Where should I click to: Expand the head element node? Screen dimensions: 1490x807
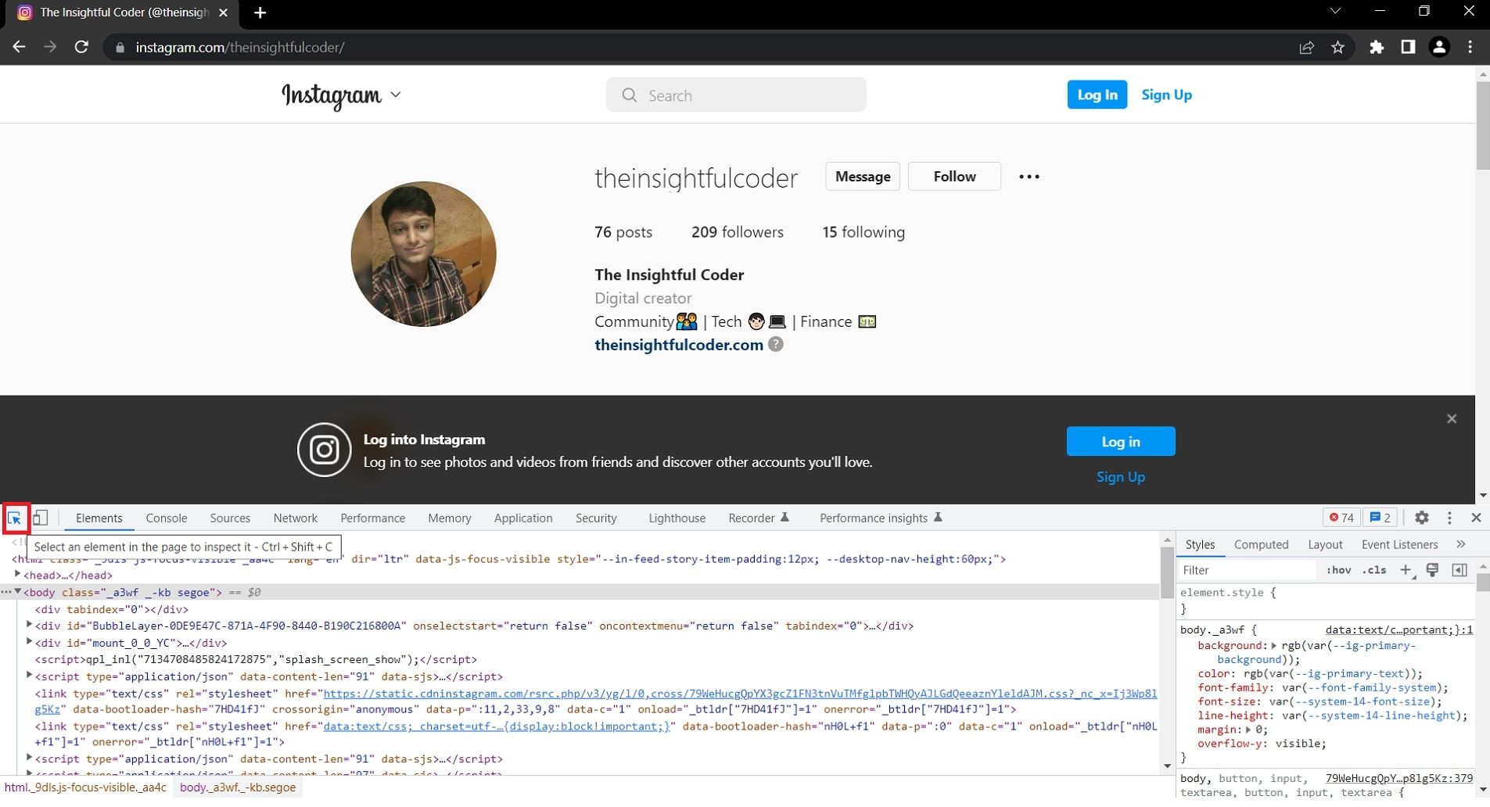(x=17, y=575)
